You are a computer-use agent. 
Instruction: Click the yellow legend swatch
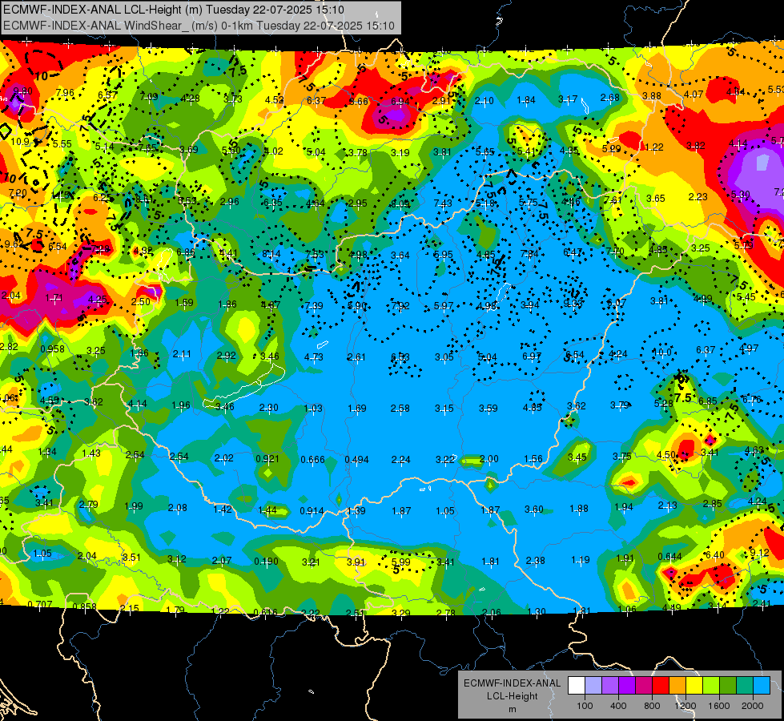[694, 686]
